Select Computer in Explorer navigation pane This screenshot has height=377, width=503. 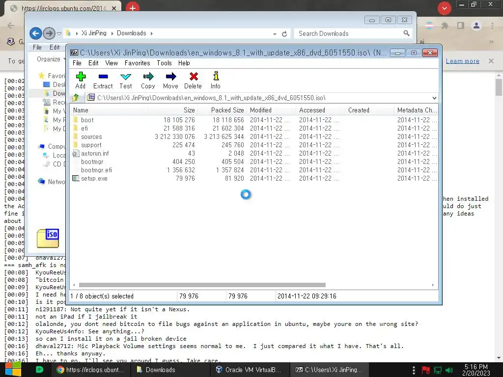click(x=52, y=146)
